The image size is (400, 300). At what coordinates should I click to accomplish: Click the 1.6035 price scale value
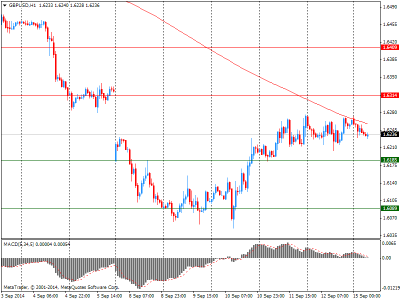point(390,235)
